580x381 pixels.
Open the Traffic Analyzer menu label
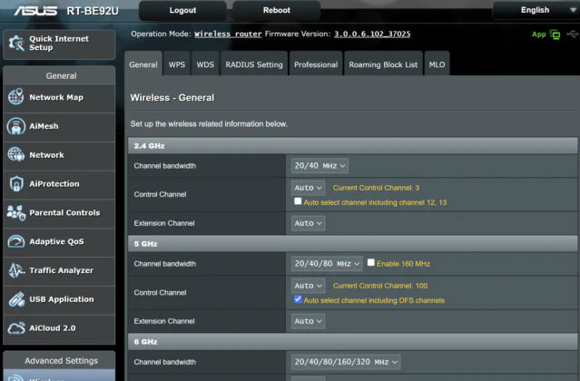coord(62,270)
